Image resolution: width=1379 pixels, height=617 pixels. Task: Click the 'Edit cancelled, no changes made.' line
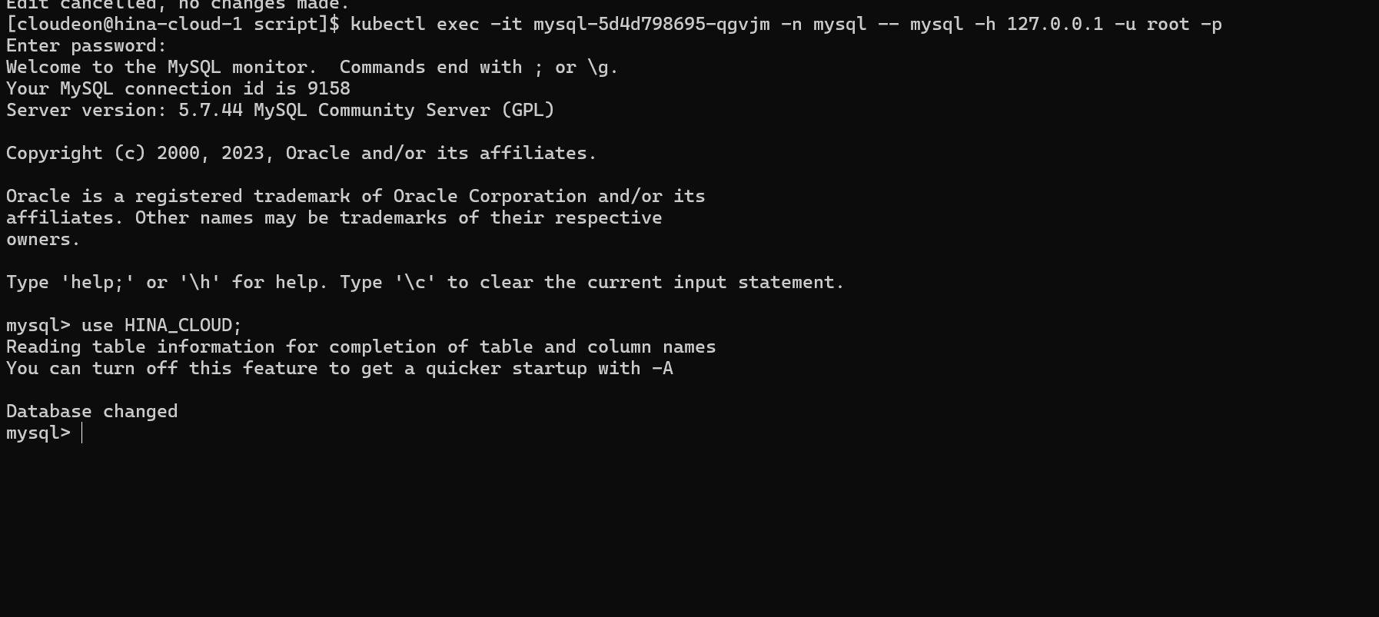coord(178,5)
